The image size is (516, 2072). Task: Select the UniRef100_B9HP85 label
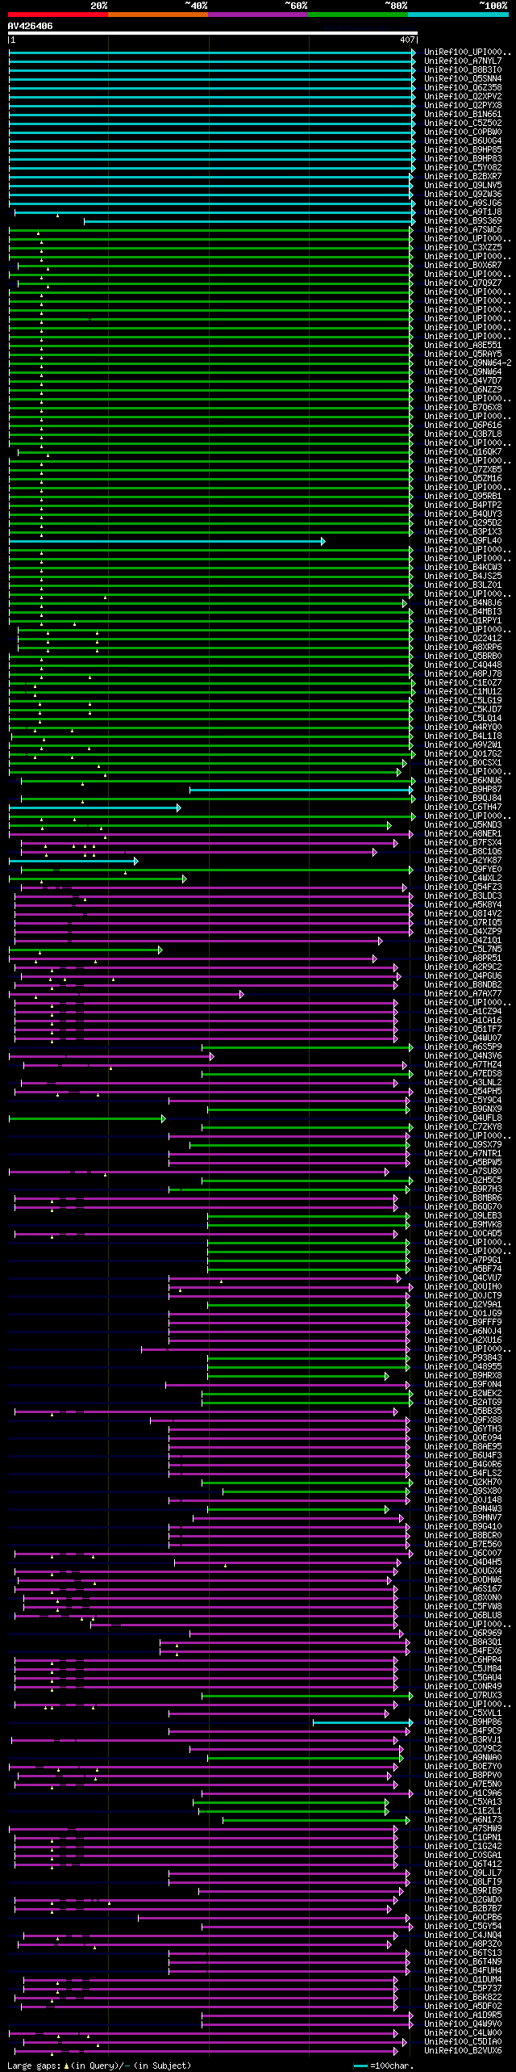(x=463, y=149)
